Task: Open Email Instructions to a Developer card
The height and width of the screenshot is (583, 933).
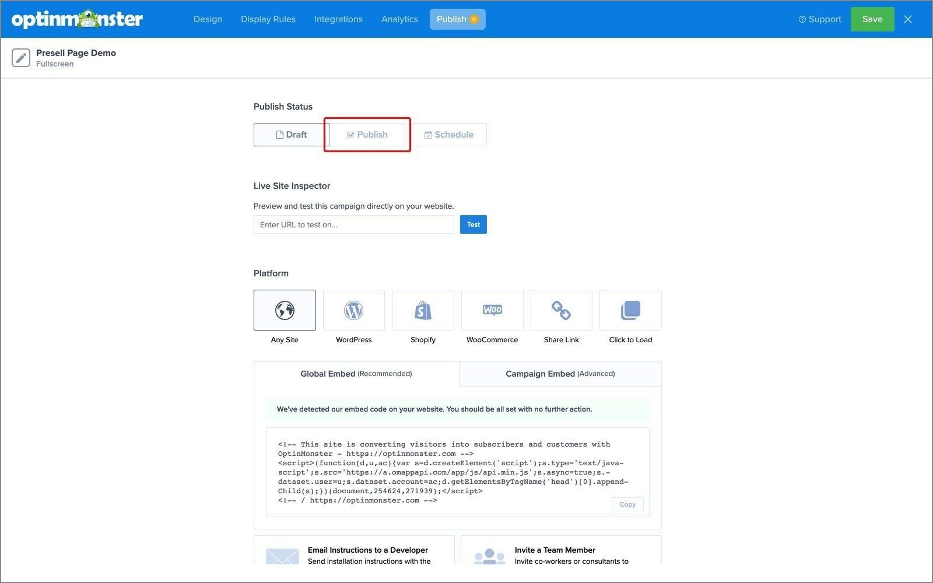Action: pyautogui.click(x=354, y=550)
